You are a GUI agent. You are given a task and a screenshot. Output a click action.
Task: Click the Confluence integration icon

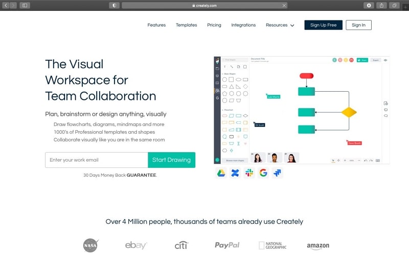(x=235, y=173)
